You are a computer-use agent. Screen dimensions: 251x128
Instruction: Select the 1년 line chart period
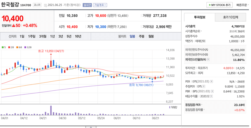coord(52,37)
